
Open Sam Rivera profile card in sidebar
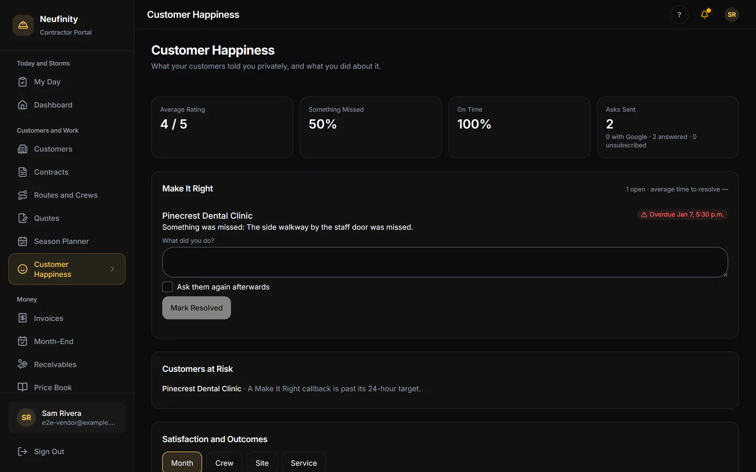(67, 417)
